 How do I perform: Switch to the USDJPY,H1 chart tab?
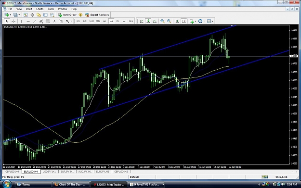click(49, 172)
